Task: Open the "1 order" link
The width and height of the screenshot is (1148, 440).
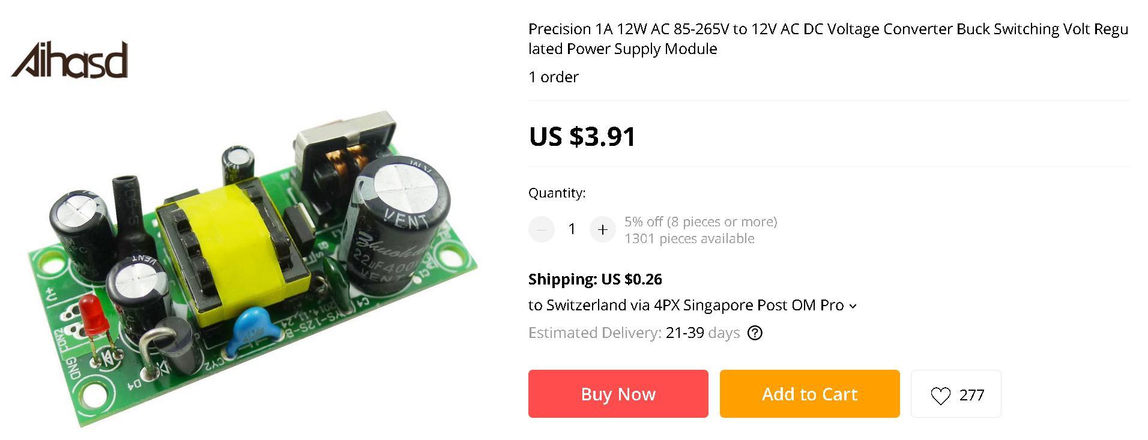Action: click(553, 77)
